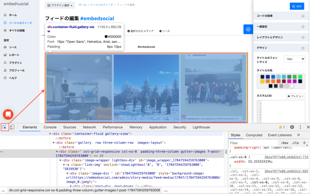Click Instagram icon on the first photo

(49, 117)
